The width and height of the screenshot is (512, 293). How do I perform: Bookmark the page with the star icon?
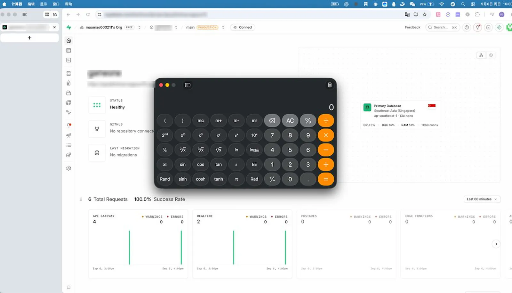point(425,14)
